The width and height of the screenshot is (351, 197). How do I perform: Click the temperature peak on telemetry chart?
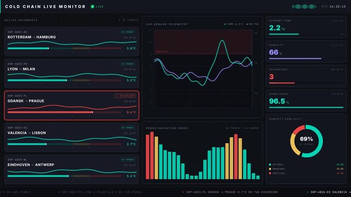[x=222, y=40]
